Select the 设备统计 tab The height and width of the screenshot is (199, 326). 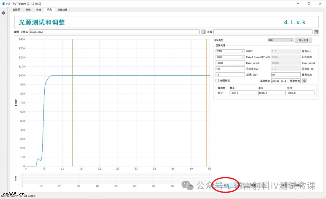click(x=62, y=10)
